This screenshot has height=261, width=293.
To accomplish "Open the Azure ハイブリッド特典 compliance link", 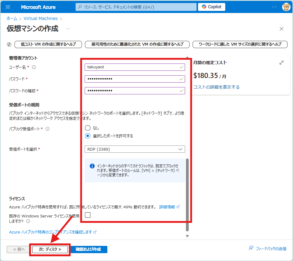I will [47, 232].
